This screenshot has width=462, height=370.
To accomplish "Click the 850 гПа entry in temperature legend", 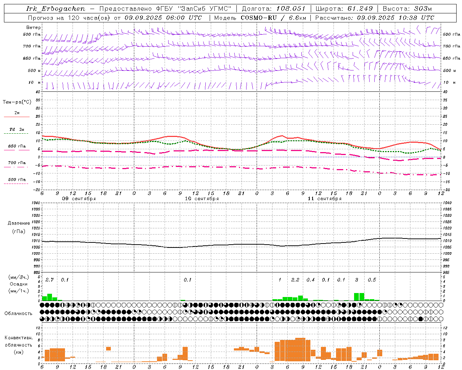I will tap(17, 146).
